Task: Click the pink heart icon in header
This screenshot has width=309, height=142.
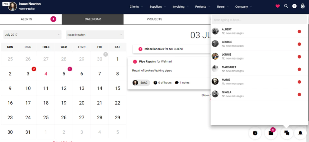Action: pyautogui.click(x=278, y=6)
